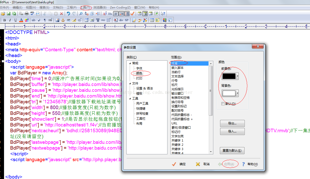Open background color 背景色 dropdown arrow
The width and height of the screenshot is (310, 179).
(x=237, y=93)
